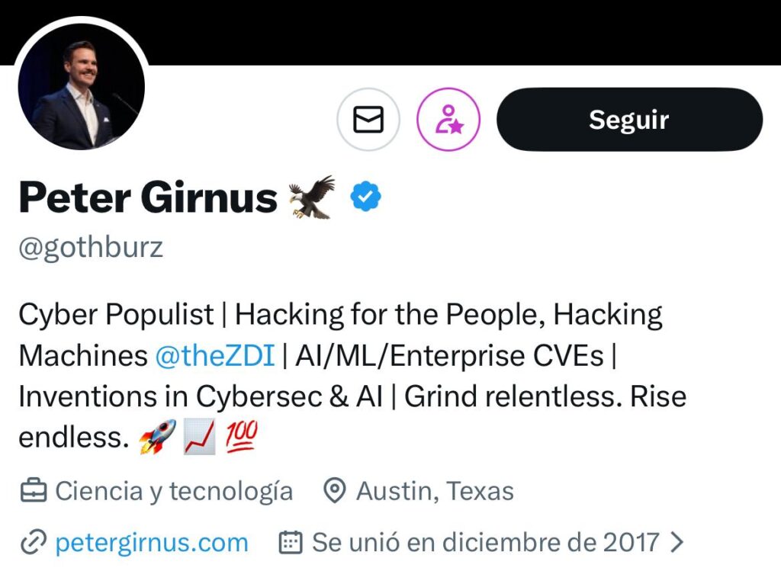Expand join date details chevron
The height and width of the screenshot is (584, 781).
click(677, 542)
